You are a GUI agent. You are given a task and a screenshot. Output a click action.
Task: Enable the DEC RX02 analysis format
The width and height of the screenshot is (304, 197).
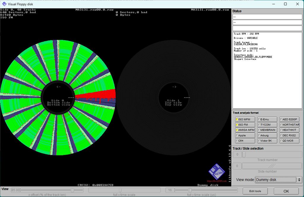289,135
